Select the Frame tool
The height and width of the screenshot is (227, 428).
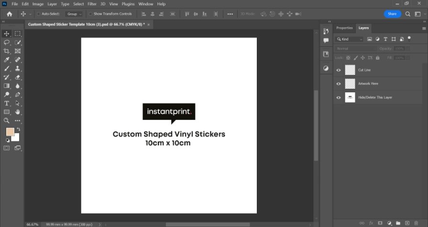[x=18, y=51]
